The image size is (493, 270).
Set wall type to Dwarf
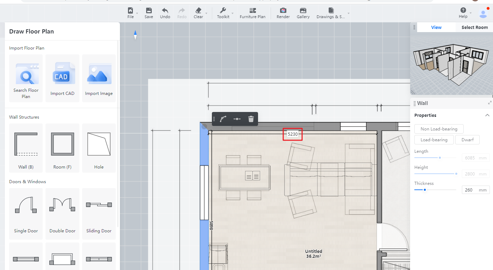coord(467,140)
